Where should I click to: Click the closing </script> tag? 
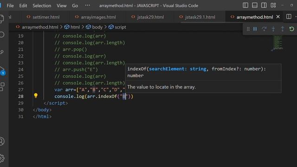pos(56,103)
